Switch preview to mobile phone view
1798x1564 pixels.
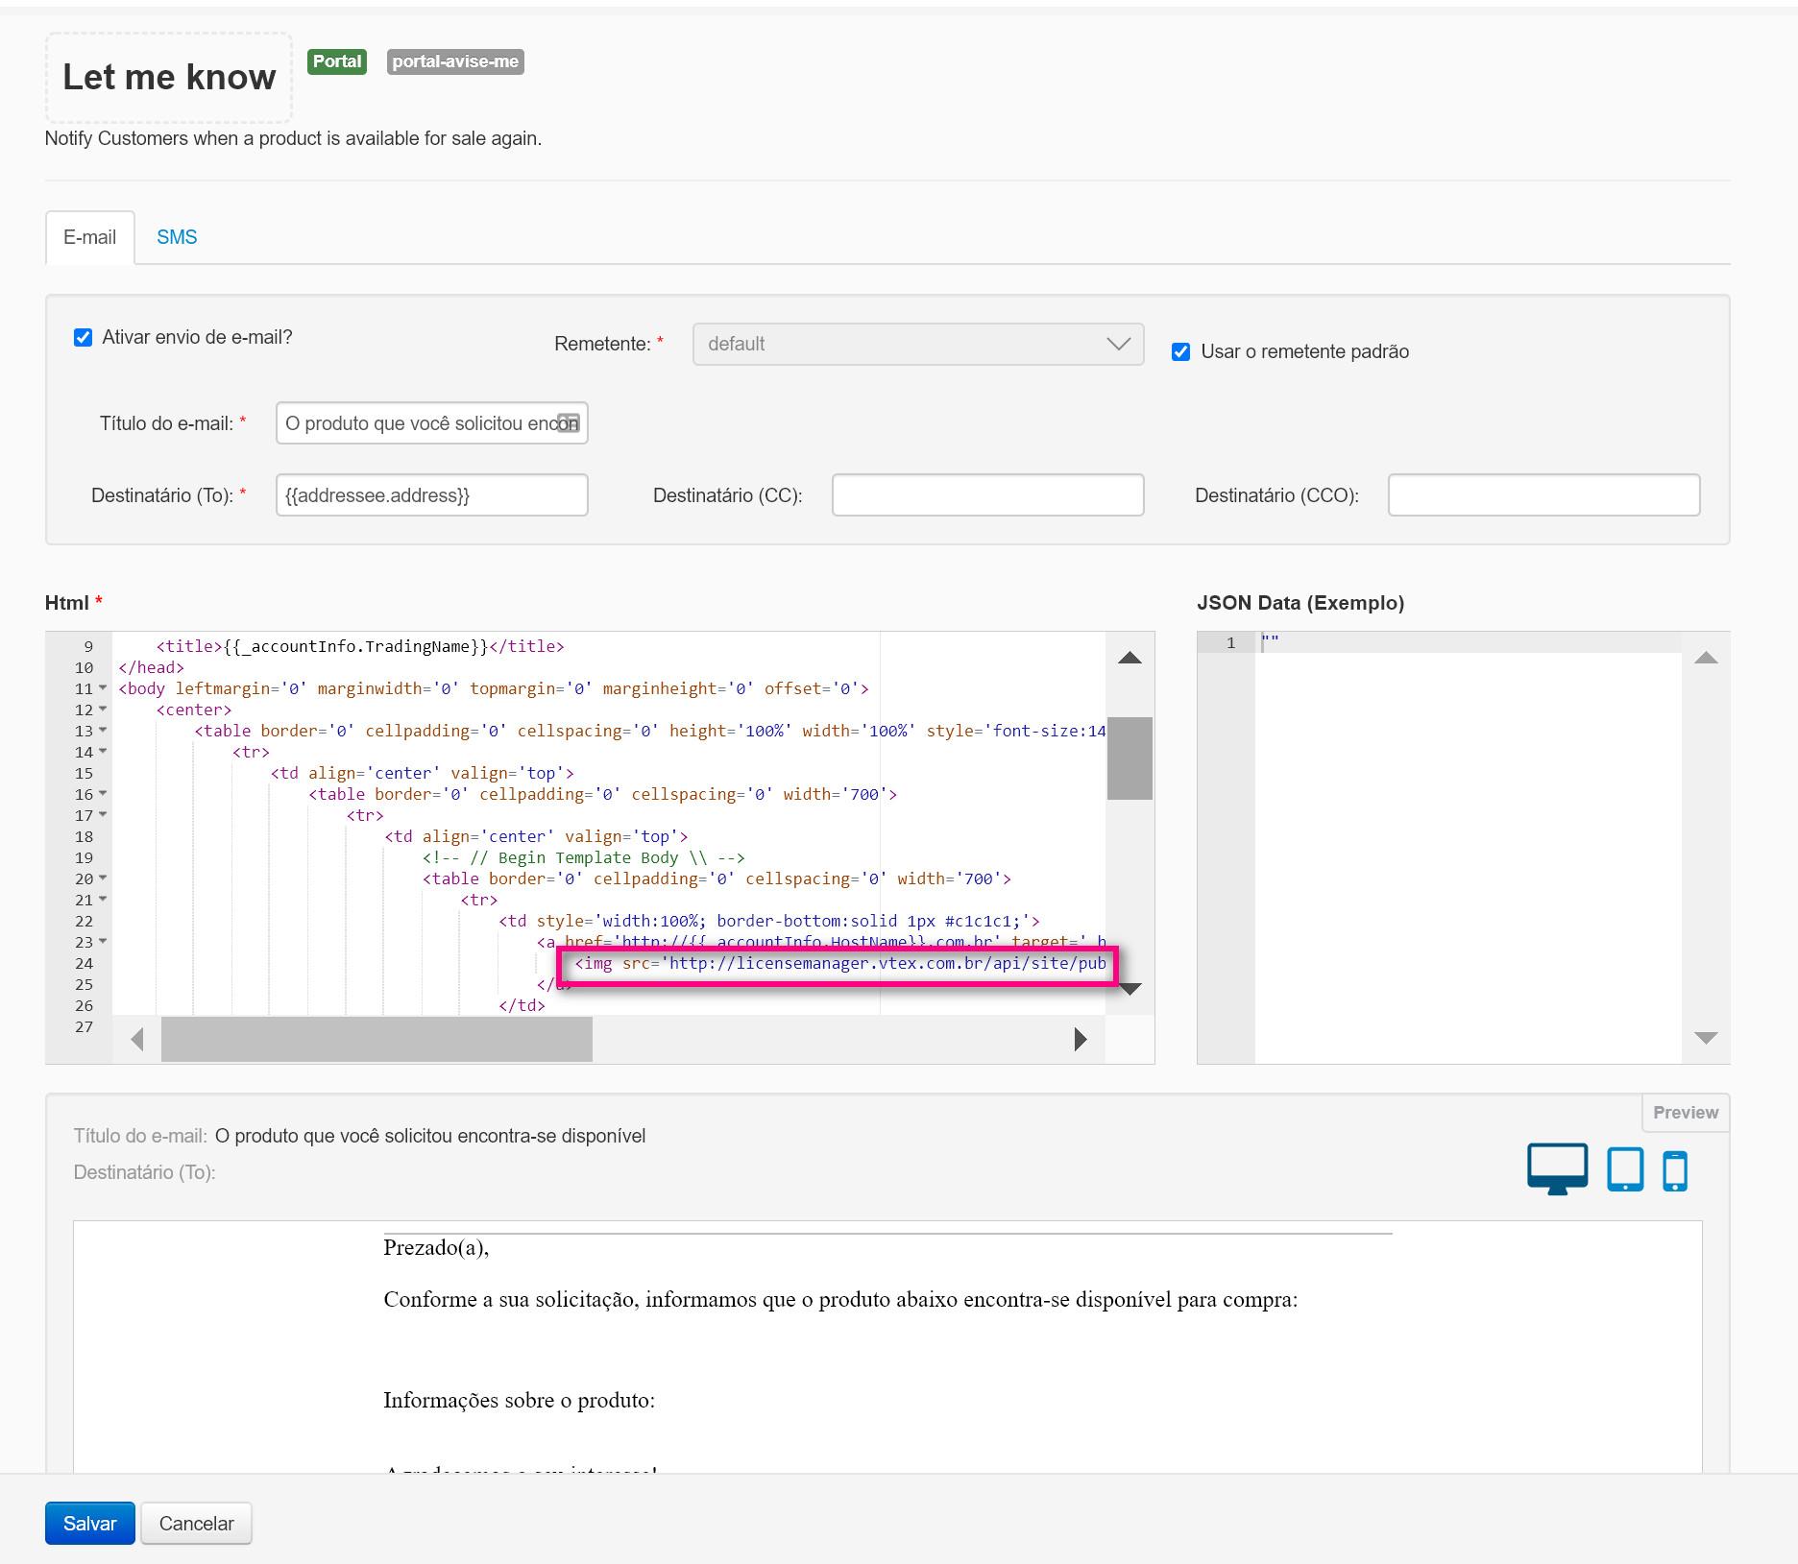(x=1674, y=1170)
